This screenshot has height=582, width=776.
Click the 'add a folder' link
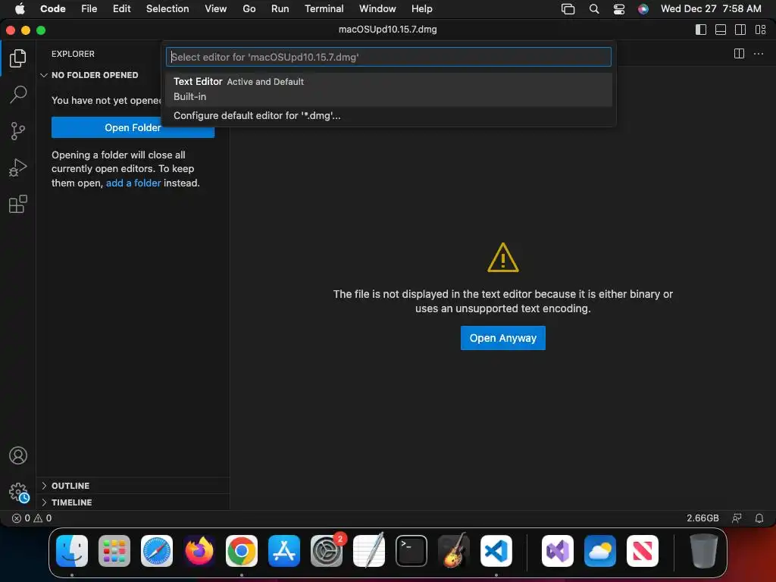click(x=133, y=183)
